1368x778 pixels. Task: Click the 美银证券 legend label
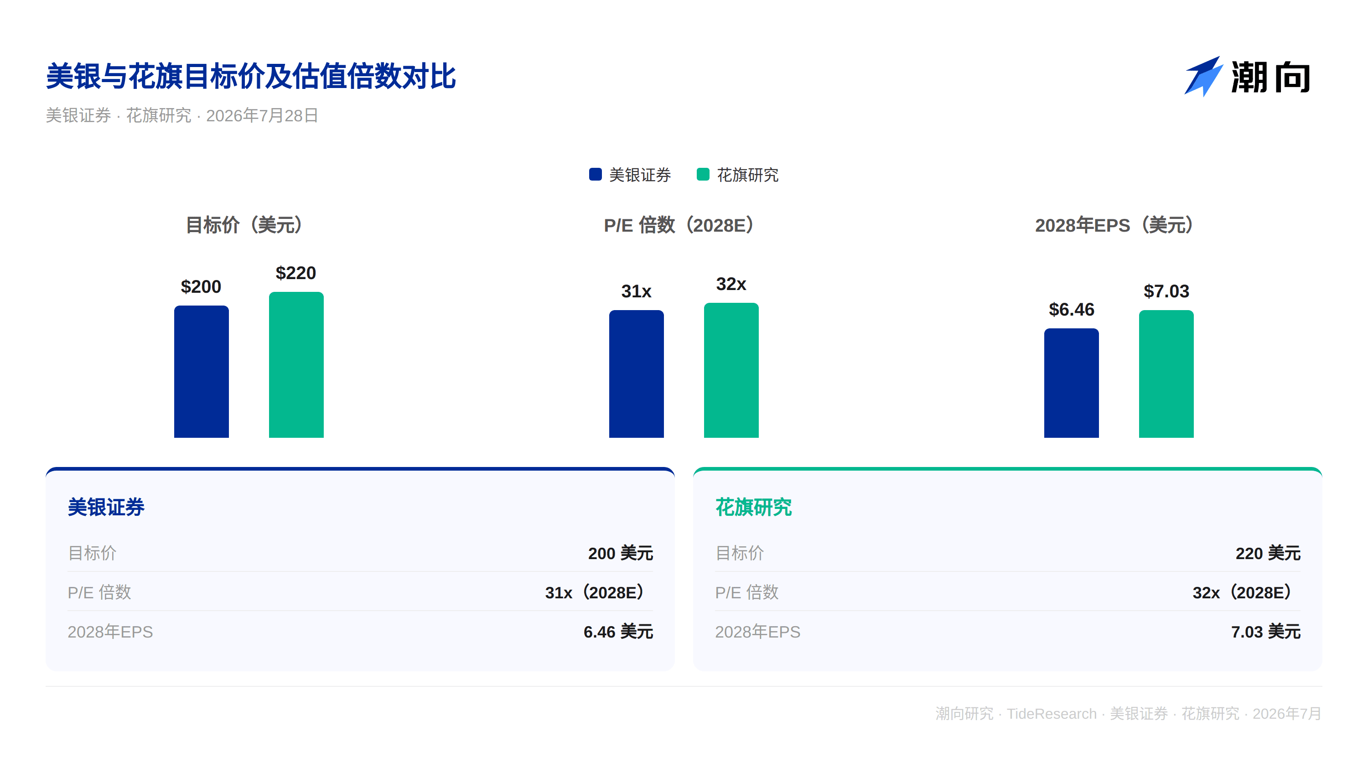(x=639, y=175)
